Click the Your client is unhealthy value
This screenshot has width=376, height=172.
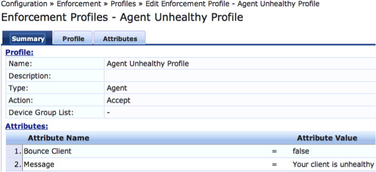coord(334,164)
